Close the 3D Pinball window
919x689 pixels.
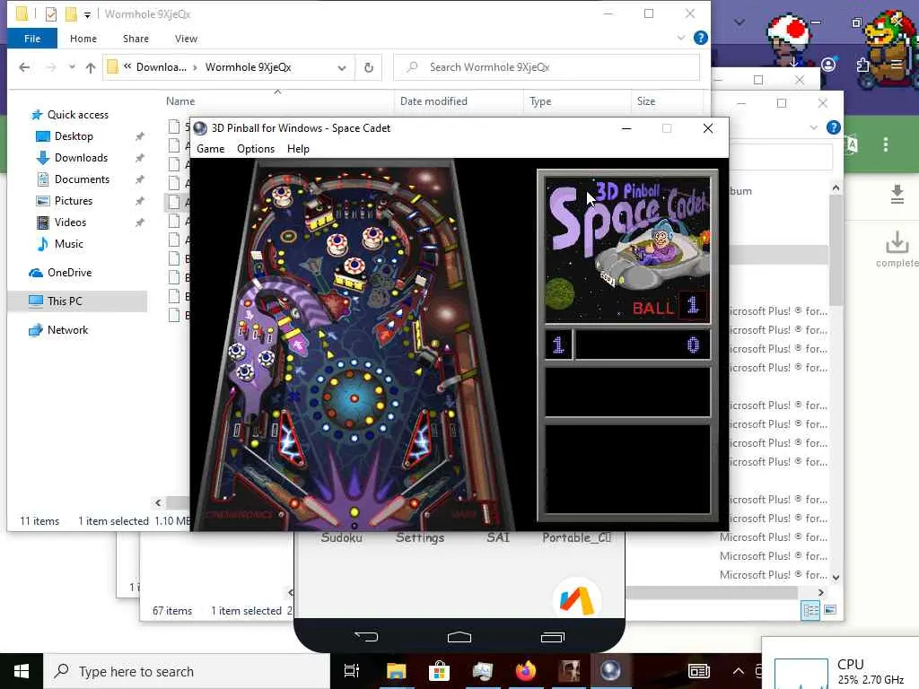(708, 128)
